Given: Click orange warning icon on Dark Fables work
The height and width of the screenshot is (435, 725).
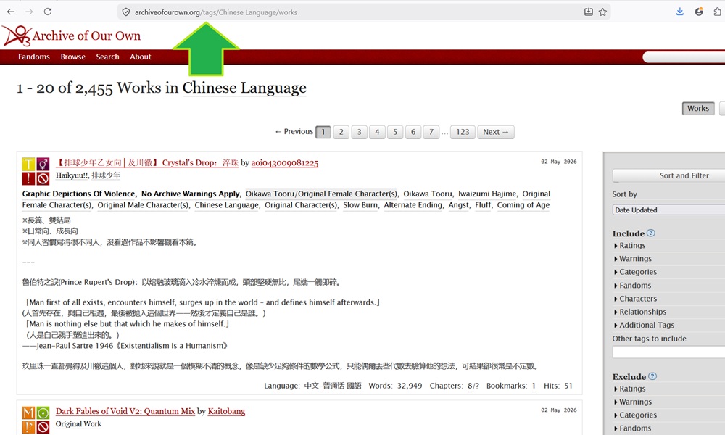Looking at the screenshot, I should point(29,427).
